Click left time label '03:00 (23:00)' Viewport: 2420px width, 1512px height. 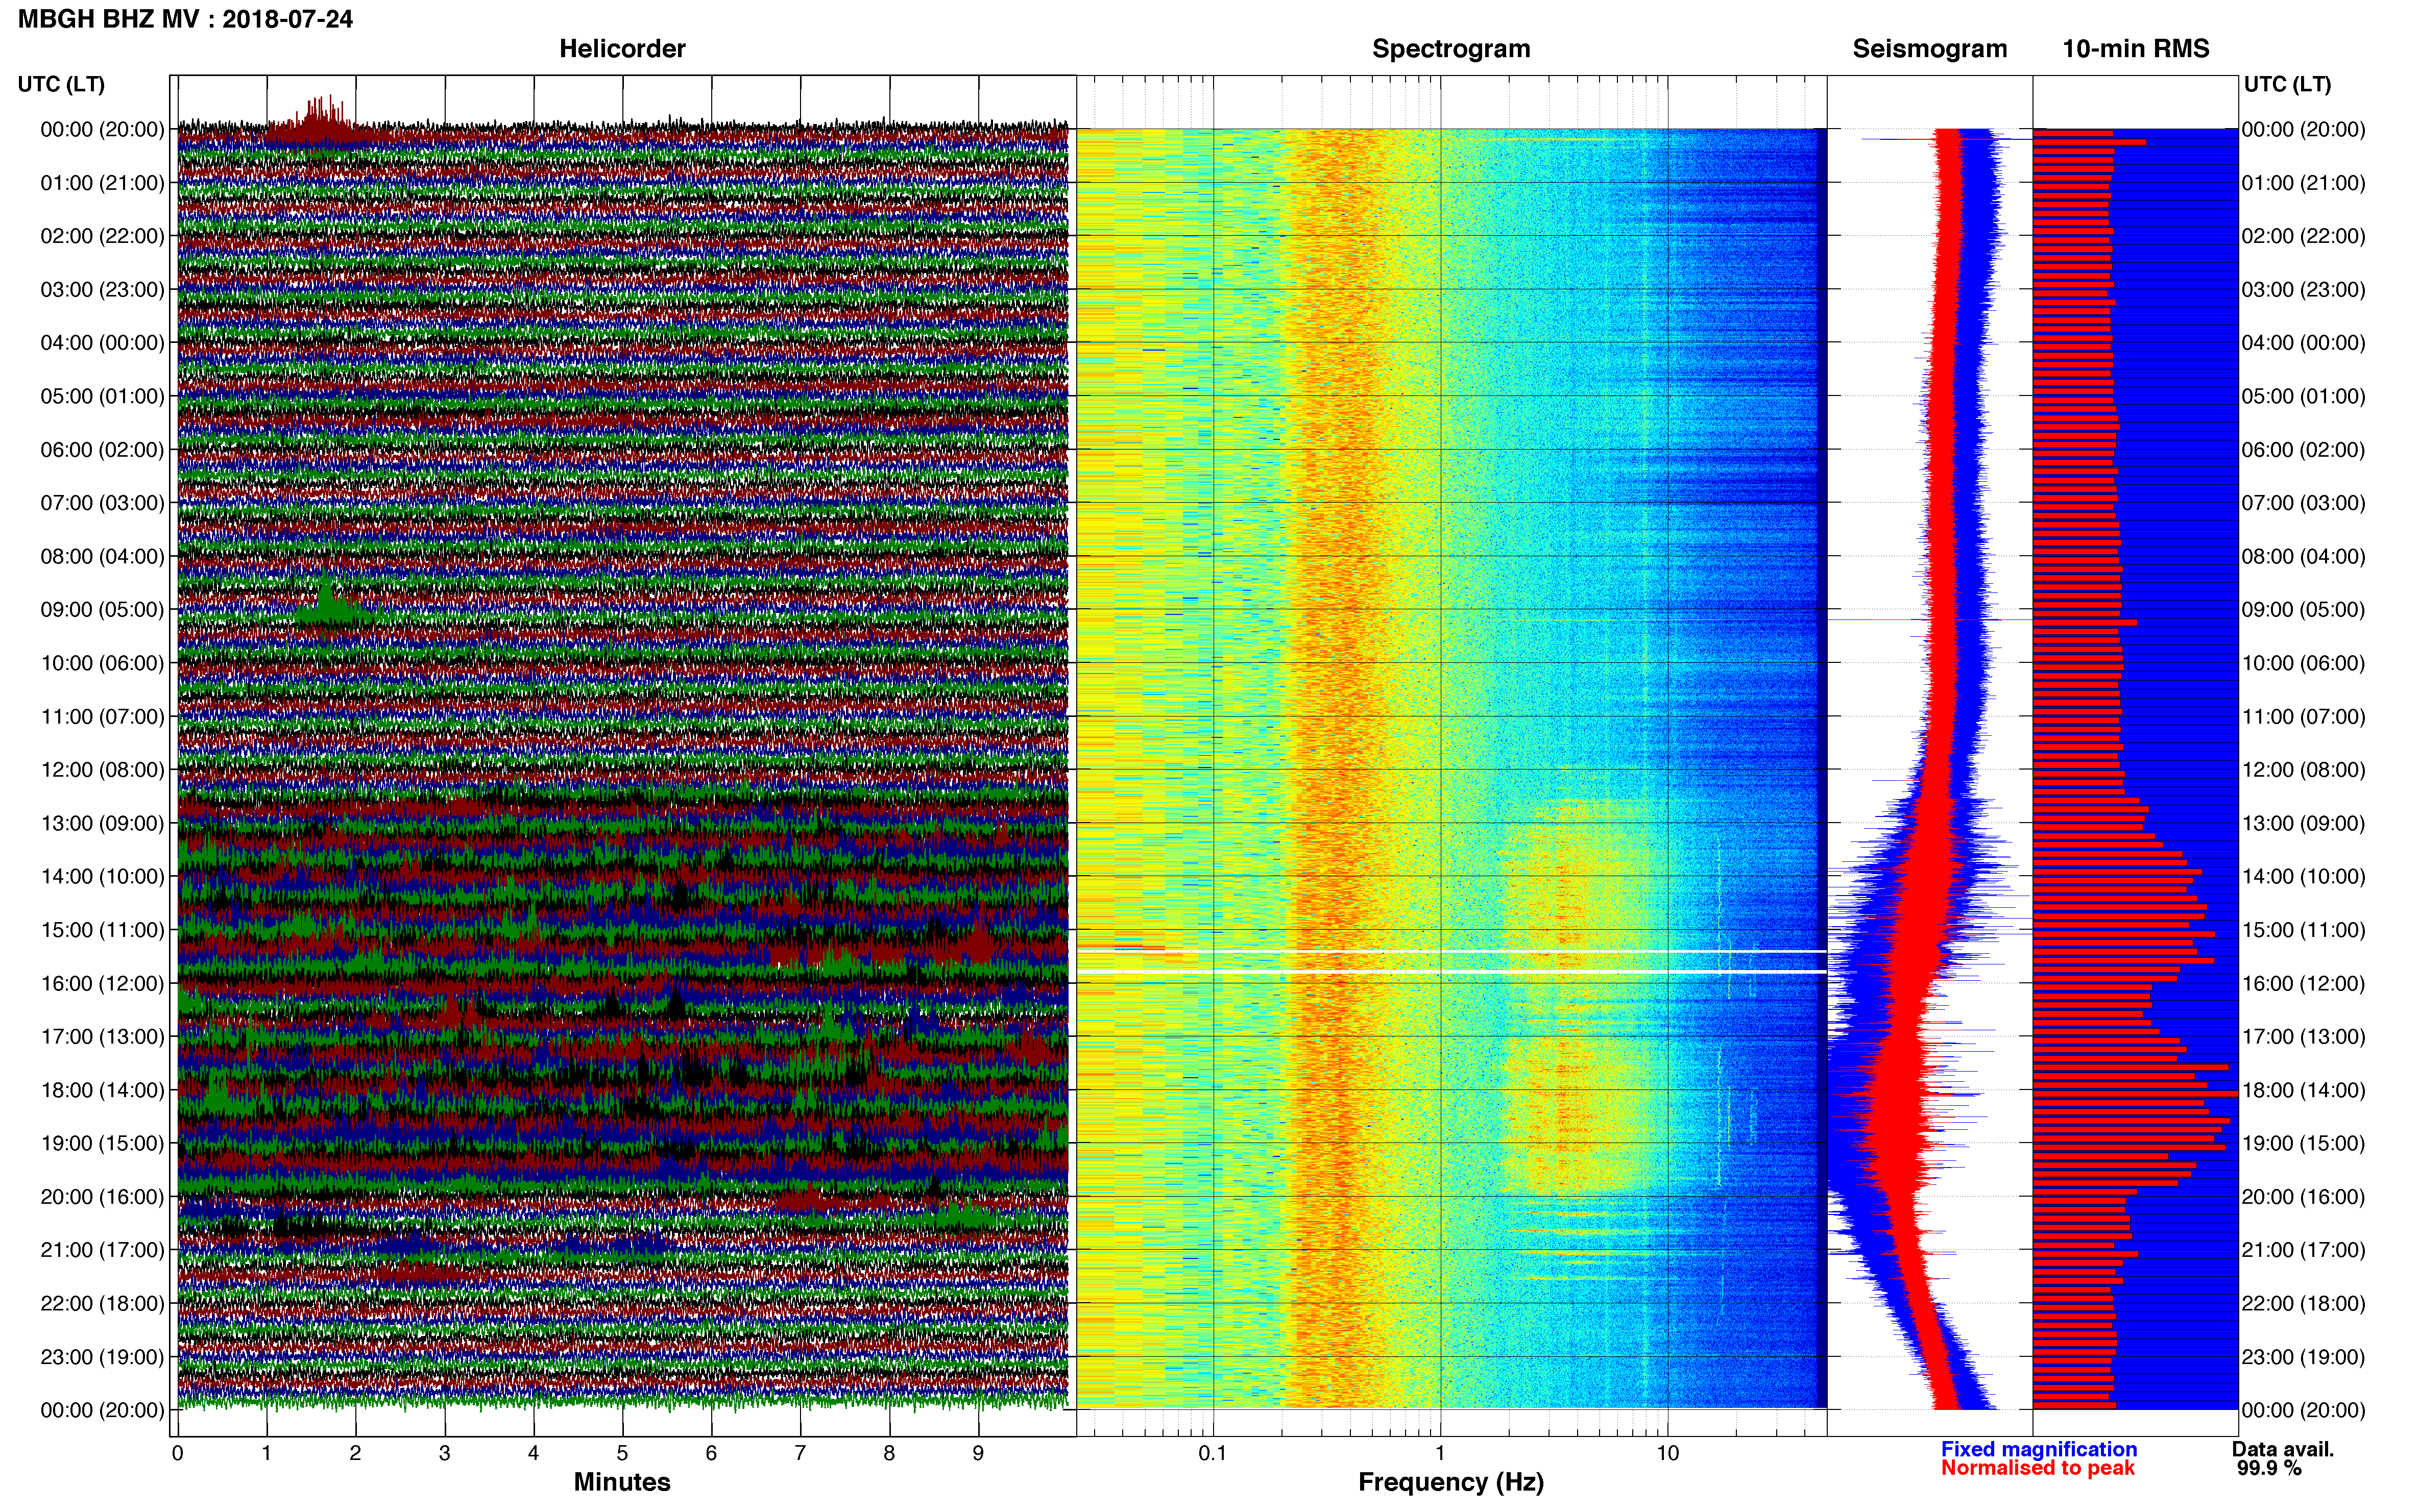(x=102, y=290)
